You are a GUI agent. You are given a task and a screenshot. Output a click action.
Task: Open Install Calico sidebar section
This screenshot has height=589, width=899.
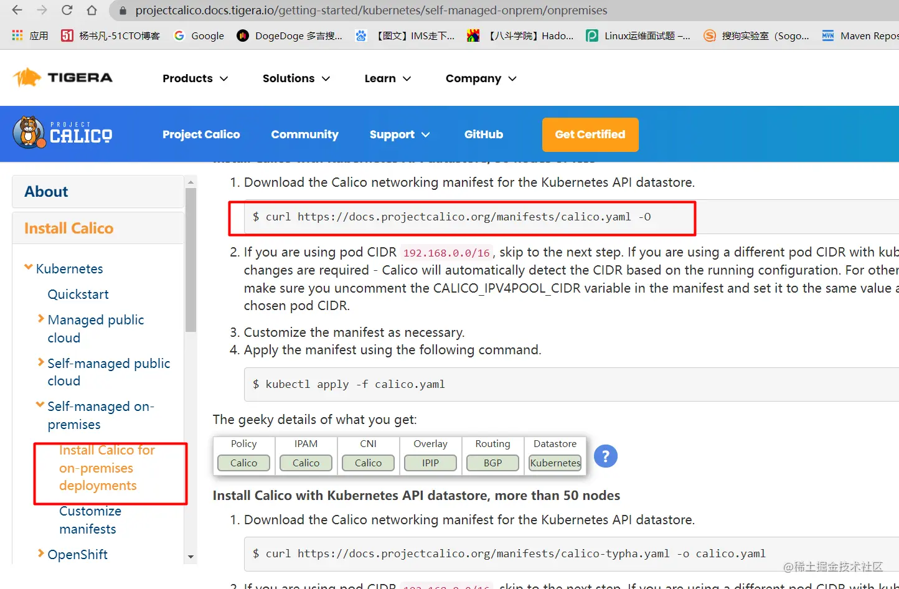[98, 229]
